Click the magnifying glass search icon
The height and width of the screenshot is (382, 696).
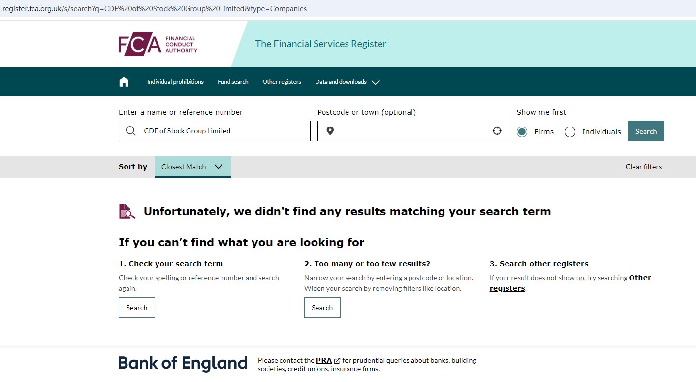point(131,131)
